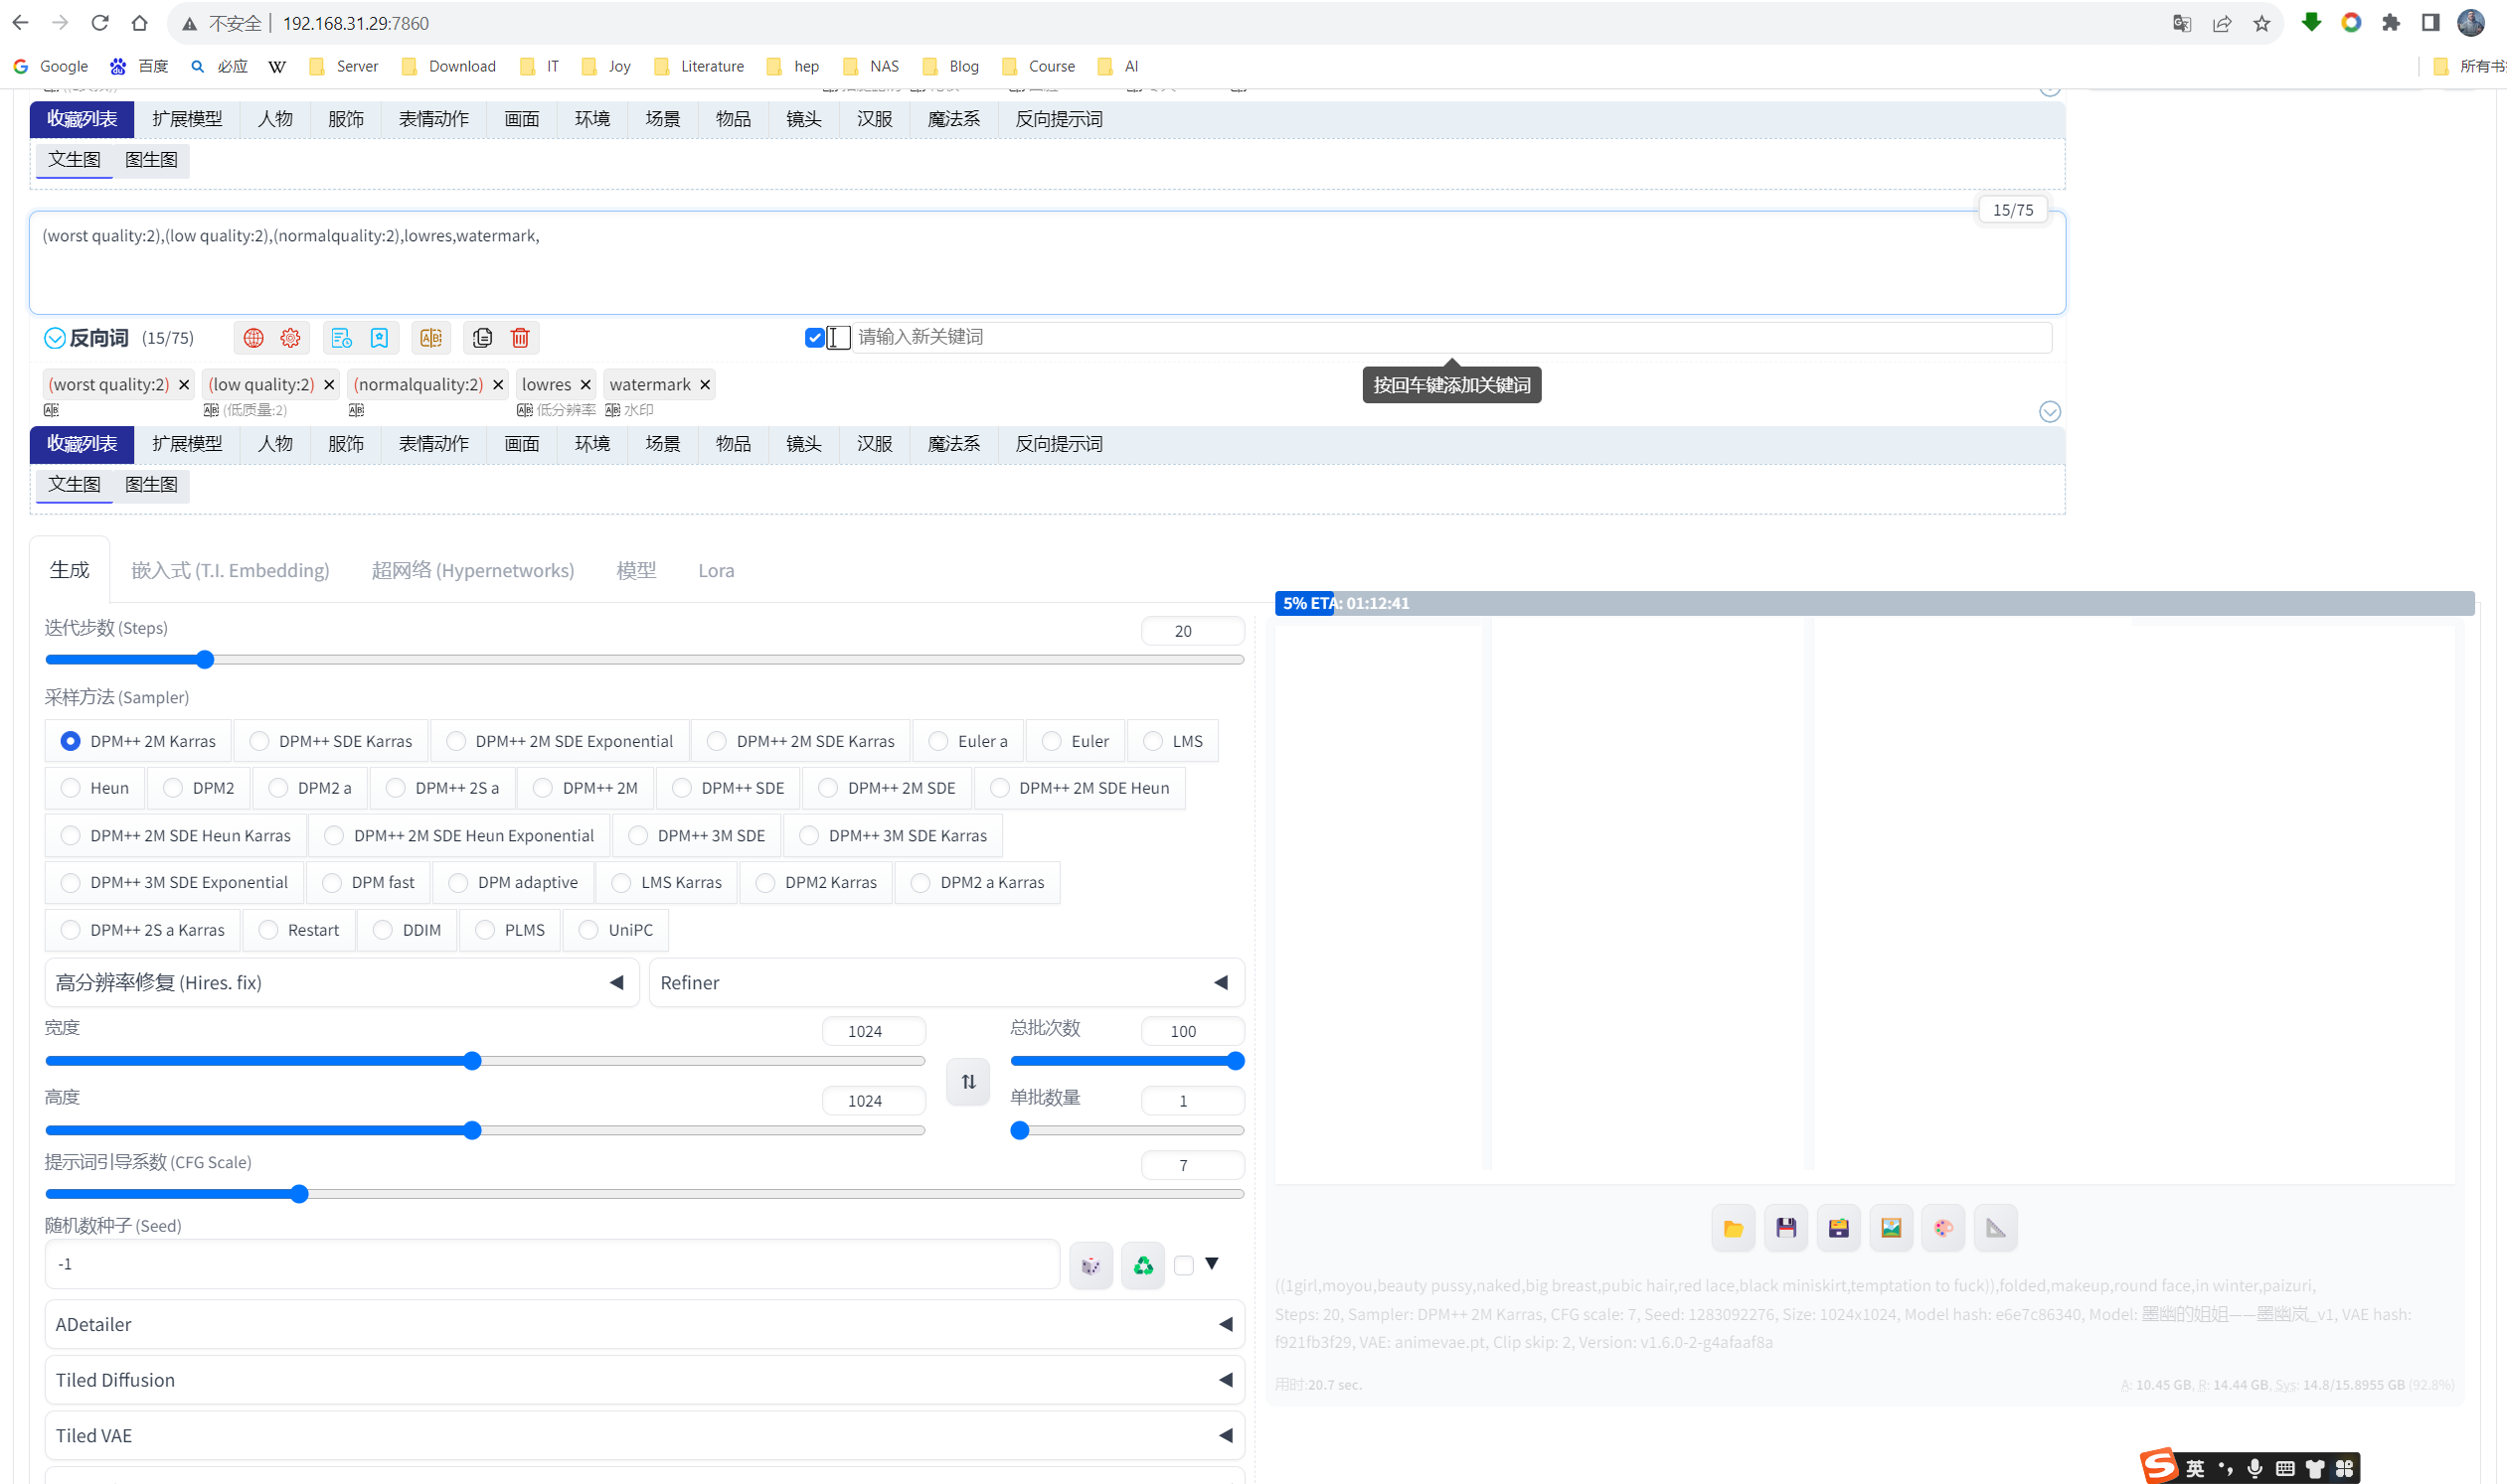Toggle the checkbox next to the new keyword input
The height and width of the screenshot is (1484, 2507).
pos(815,338)
